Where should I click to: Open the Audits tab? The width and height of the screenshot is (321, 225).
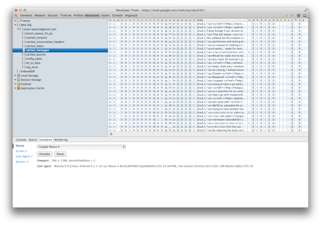point(105,15)
